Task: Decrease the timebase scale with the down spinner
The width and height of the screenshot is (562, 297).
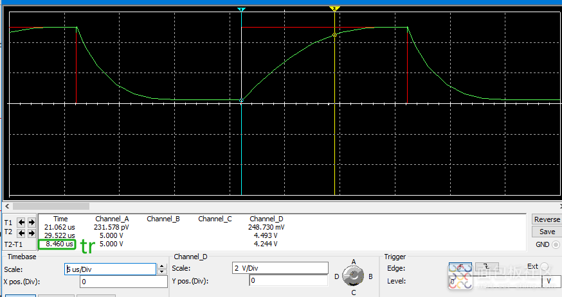Action: pyautogui.click(x=162, y=271)
